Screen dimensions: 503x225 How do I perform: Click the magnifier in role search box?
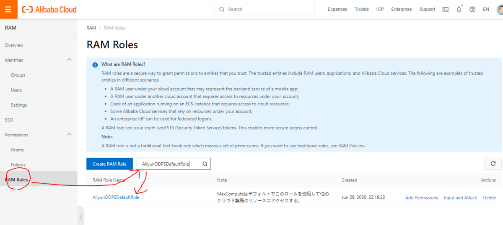[x=205, y=164]
